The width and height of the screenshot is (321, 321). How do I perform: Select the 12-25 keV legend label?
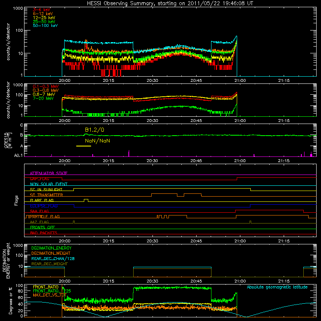(44, 18)
